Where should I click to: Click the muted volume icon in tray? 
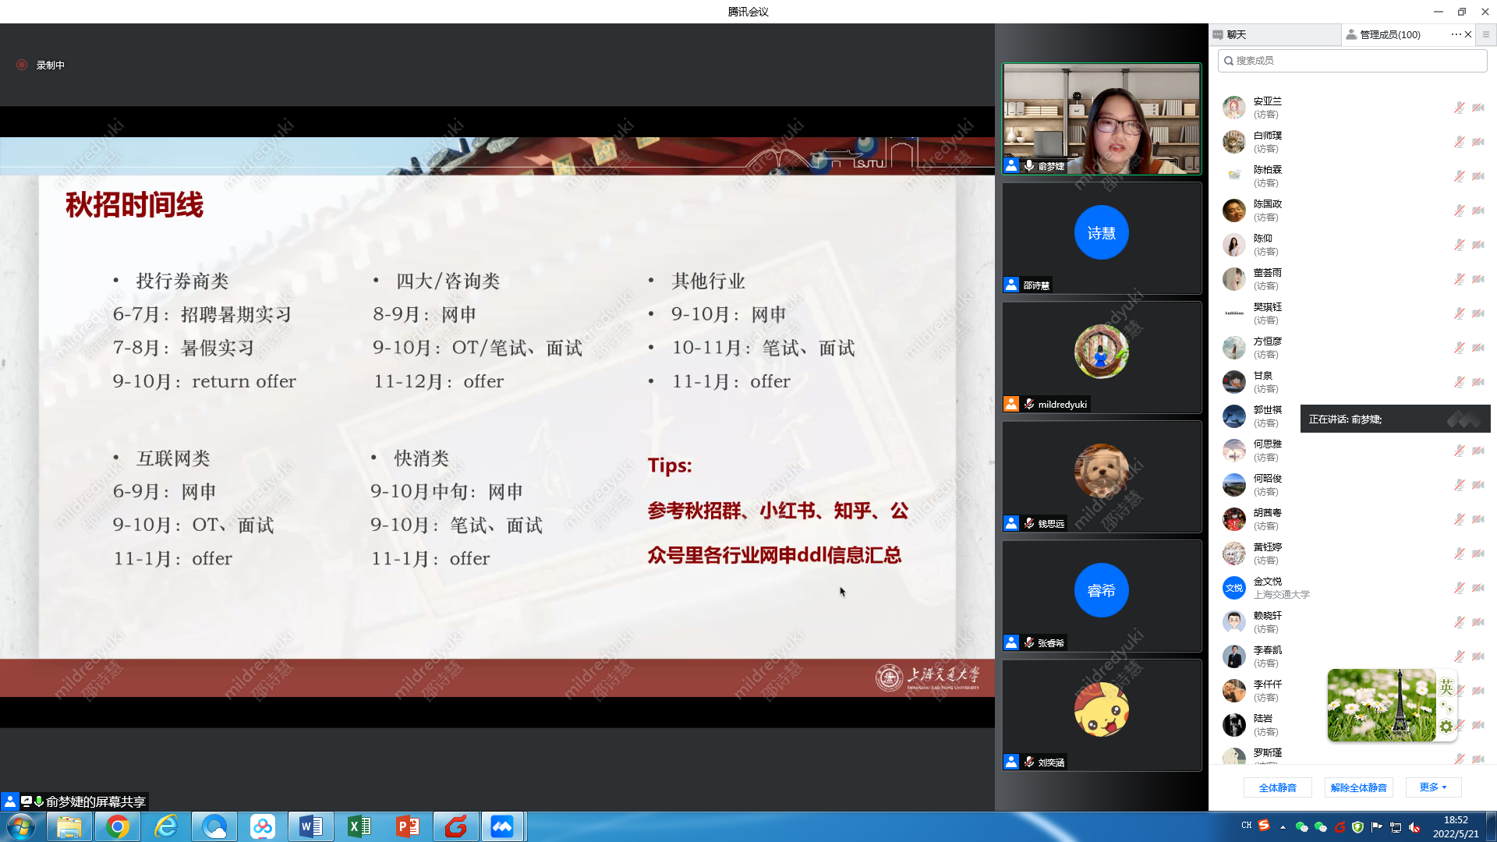[1414, 827]
